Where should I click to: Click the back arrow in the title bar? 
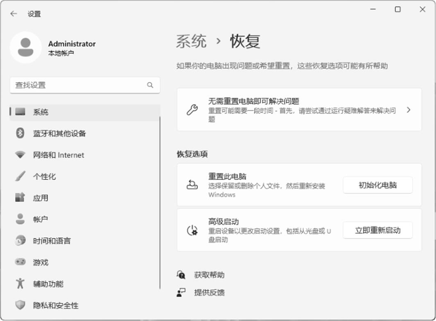click(x=14, y=14)
